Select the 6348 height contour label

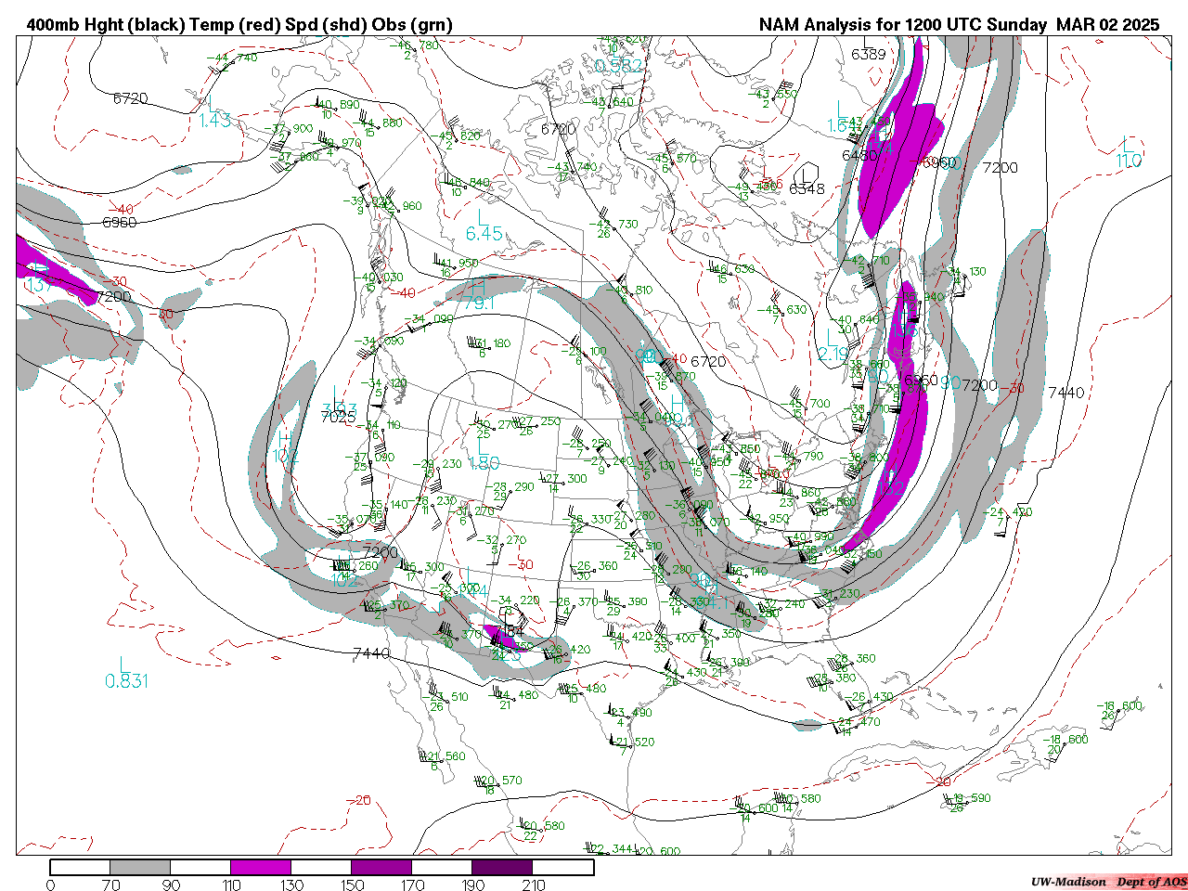pos(807,189)
